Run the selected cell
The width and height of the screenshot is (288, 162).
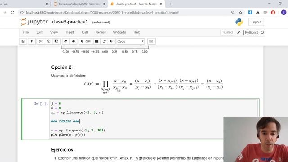click(86, 41)
